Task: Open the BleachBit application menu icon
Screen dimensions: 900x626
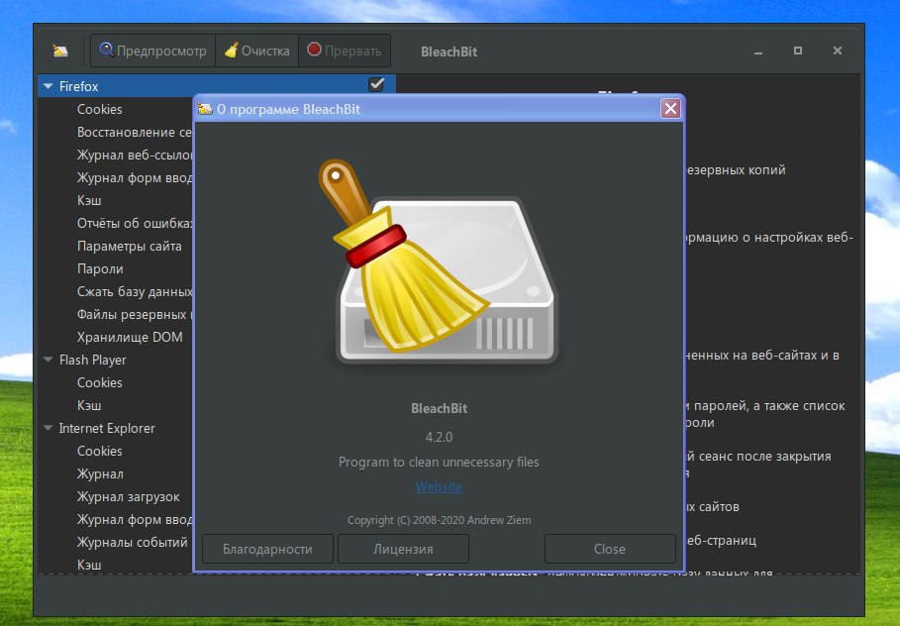Action: [x=60, y=52]
